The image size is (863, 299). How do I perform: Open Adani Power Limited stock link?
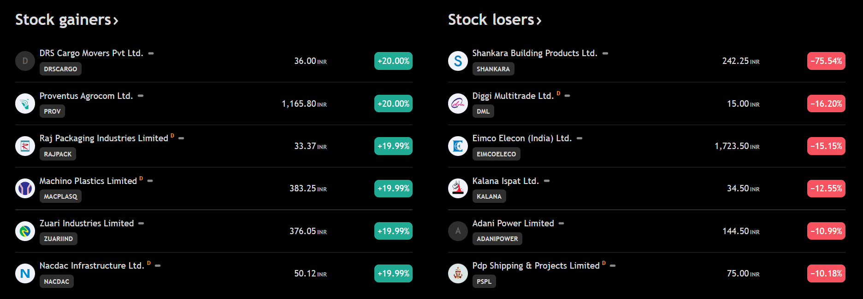tap(513, 224)
